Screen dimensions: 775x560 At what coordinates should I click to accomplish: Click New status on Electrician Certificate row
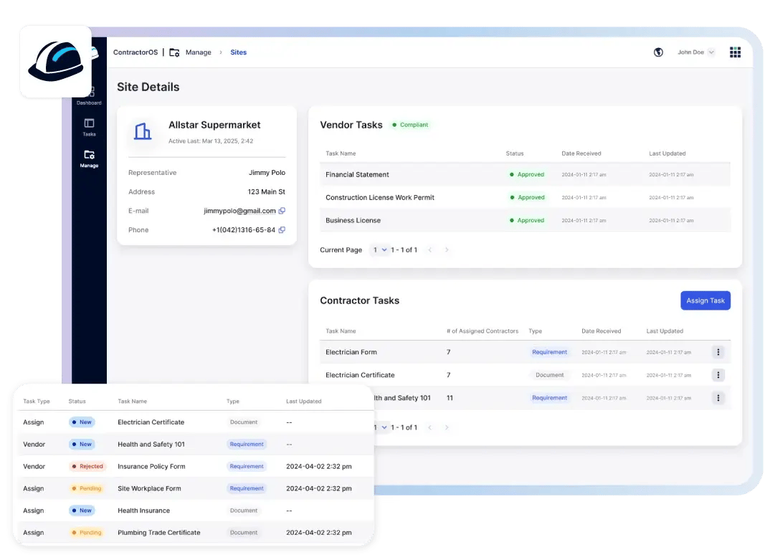[82, 422]
